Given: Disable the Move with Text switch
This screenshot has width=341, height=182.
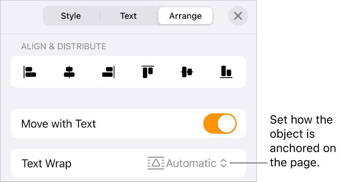Looking at the screenshot, I should (220, 124).
